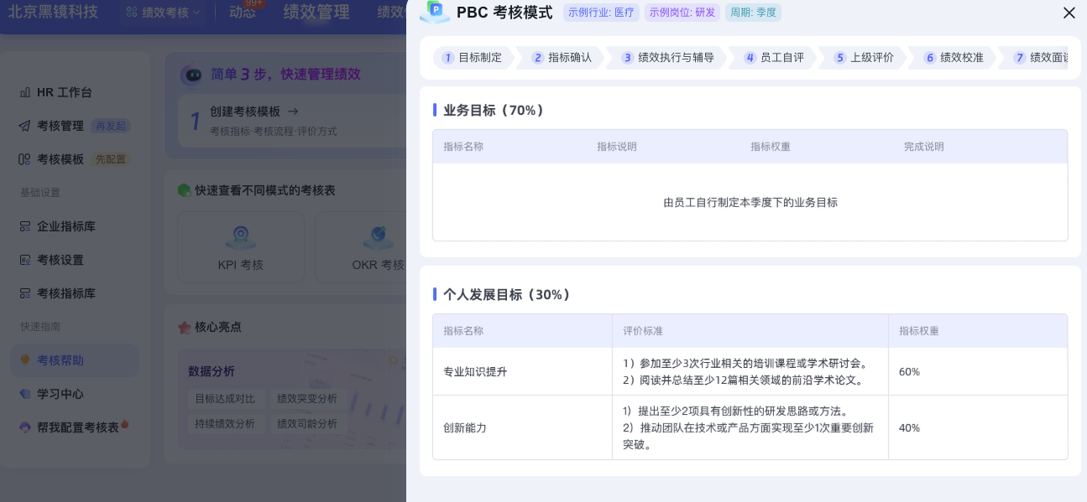Viewport: 1087px width, 502px height.
Task: Click the 考核管理 paper-plane icon
Action: [x=24, y=126]
